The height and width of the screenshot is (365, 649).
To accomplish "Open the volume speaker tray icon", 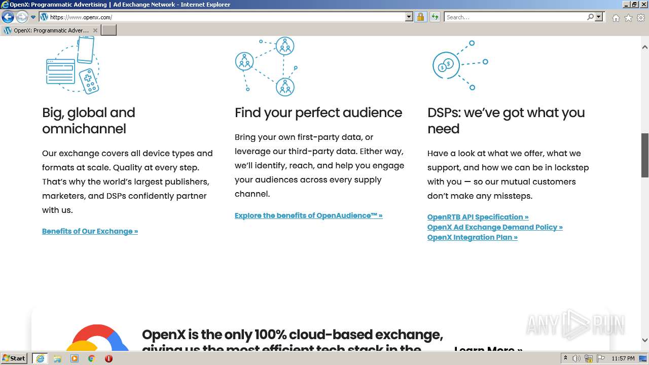I will [576, 358].
